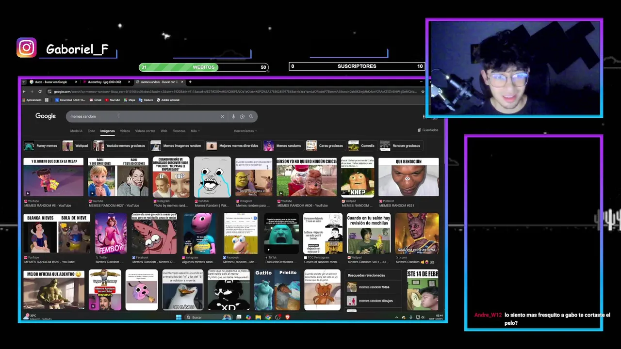This screenshot has width=621, height=349.
Task: Open related search memes random fotos
Action: (374, 287)
